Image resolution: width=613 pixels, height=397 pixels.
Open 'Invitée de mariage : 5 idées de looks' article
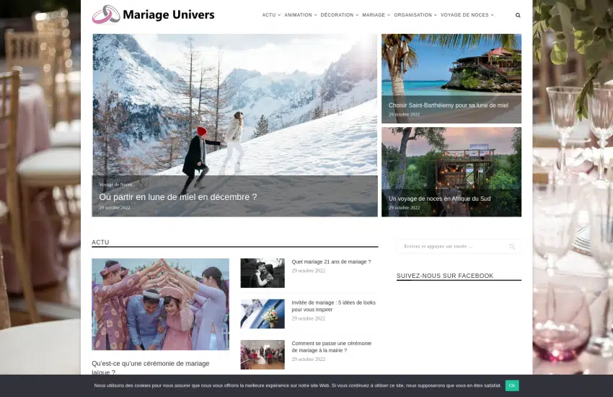click(333, 306)
